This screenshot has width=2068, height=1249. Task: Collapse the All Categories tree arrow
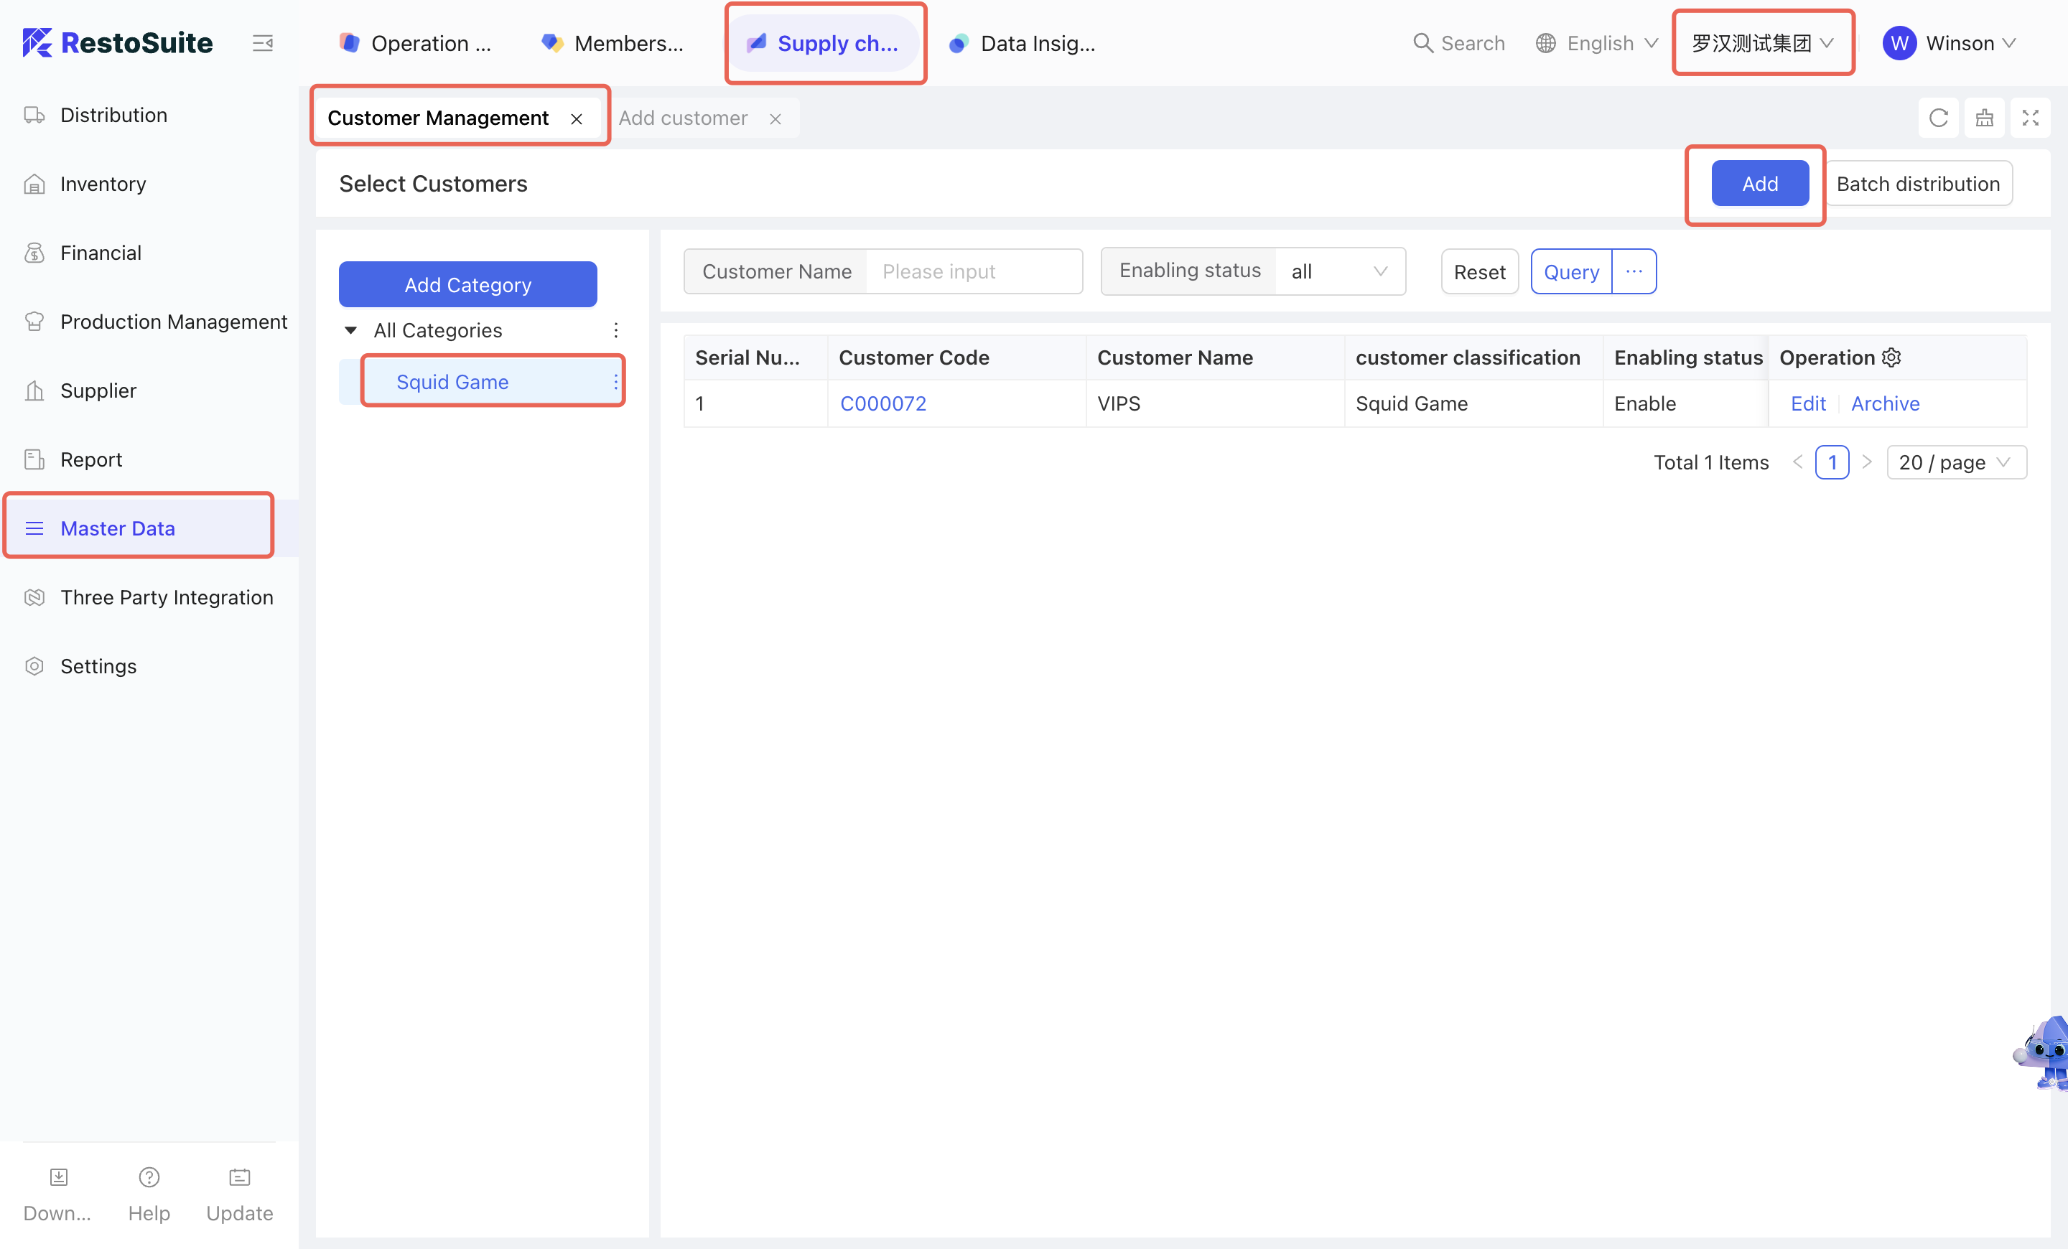coord(351,330)
